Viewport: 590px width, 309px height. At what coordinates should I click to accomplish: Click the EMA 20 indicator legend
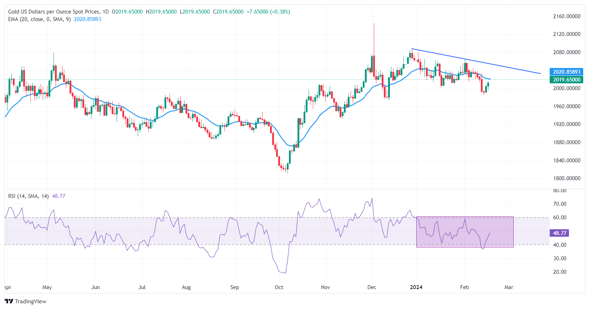tap(39, 19)
